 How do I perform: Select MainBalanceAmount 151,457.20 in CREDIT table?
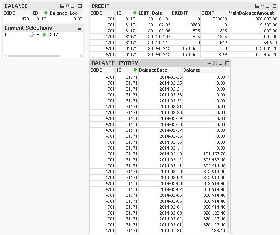253,54
